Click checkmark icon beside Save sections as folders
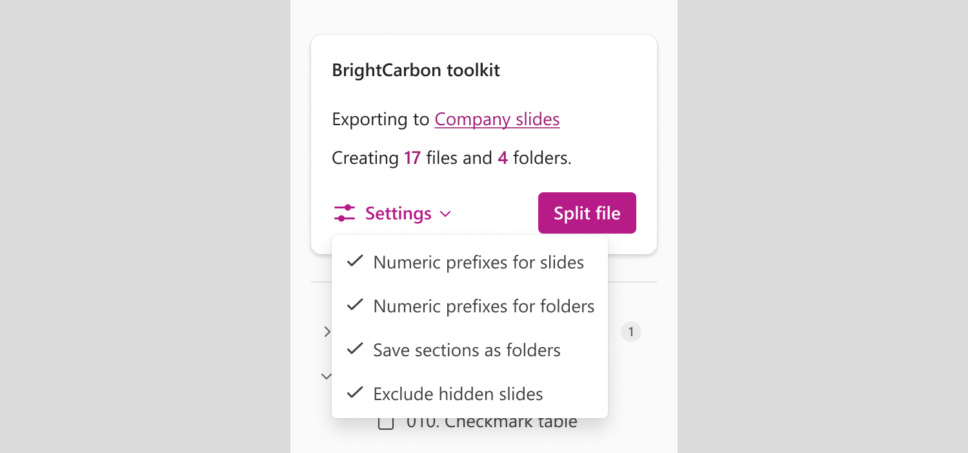The width and height of the screenshot is (968, 453). pos(355,349)
